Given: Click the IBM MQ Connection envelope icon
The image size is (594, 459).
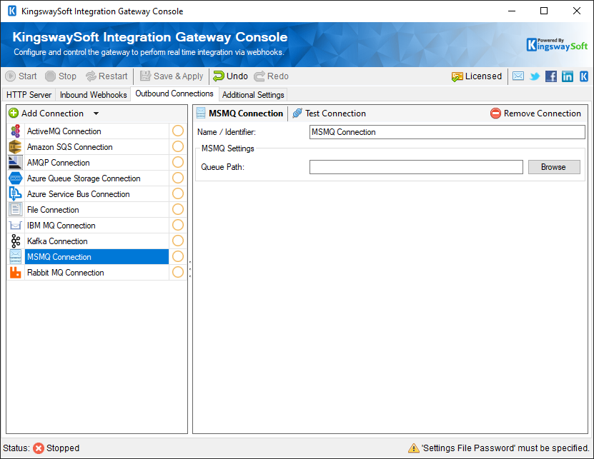Looking at the screenshot, I should point(16,226).
